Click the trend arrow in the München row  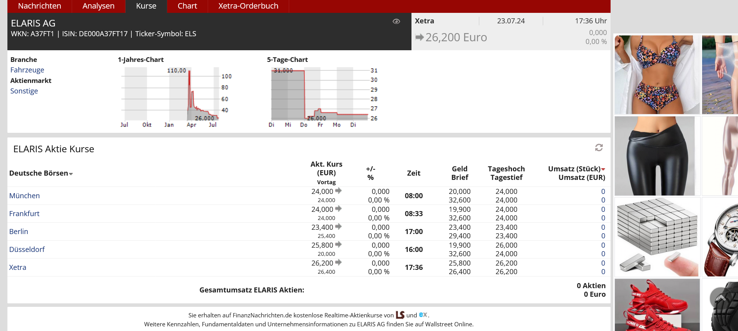(x=338, y=191)
